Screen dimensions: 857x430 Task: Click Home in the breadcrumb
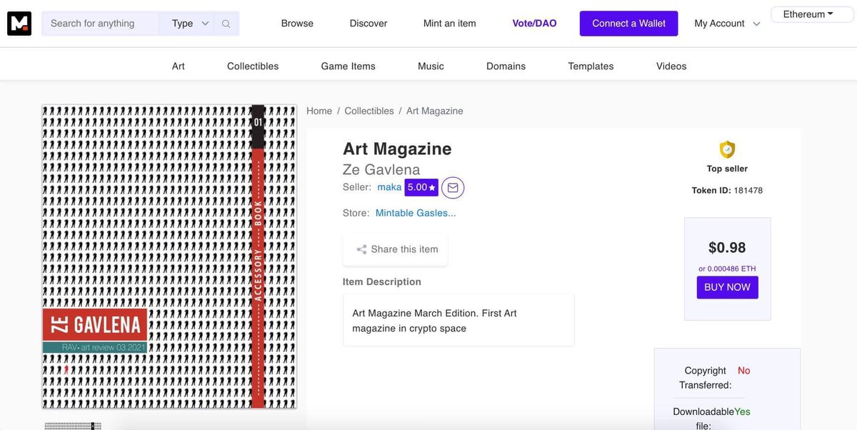[x=319, y=111]
